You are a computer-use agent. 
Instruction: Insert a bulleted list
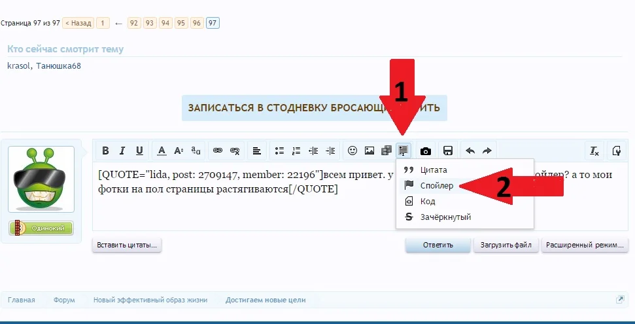[279, 151]
